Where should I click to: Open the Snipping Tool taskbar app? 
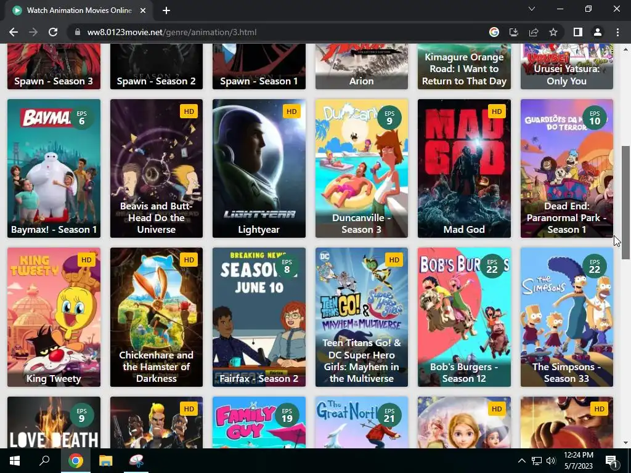tap(136, 461)
